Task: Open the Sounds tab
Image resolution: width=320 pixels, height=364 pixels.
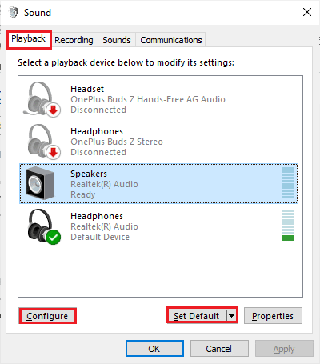Action: [117, 40]
